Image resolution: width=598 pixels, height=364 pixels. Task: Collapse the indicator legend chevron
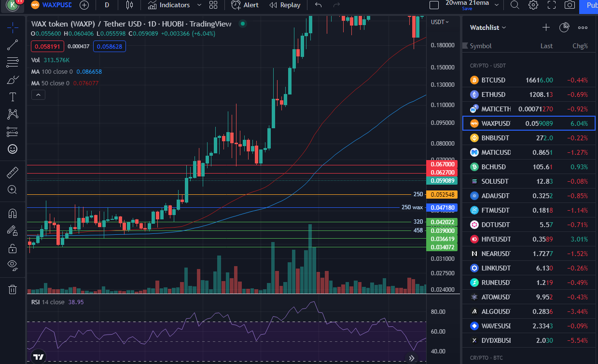[38, 95]
